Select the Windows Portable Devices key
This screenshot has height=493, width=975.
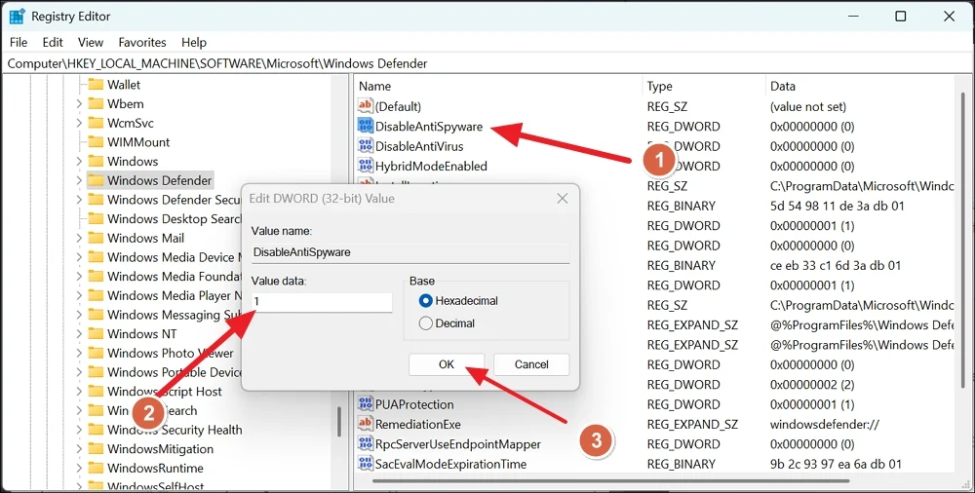pos(174,372)
